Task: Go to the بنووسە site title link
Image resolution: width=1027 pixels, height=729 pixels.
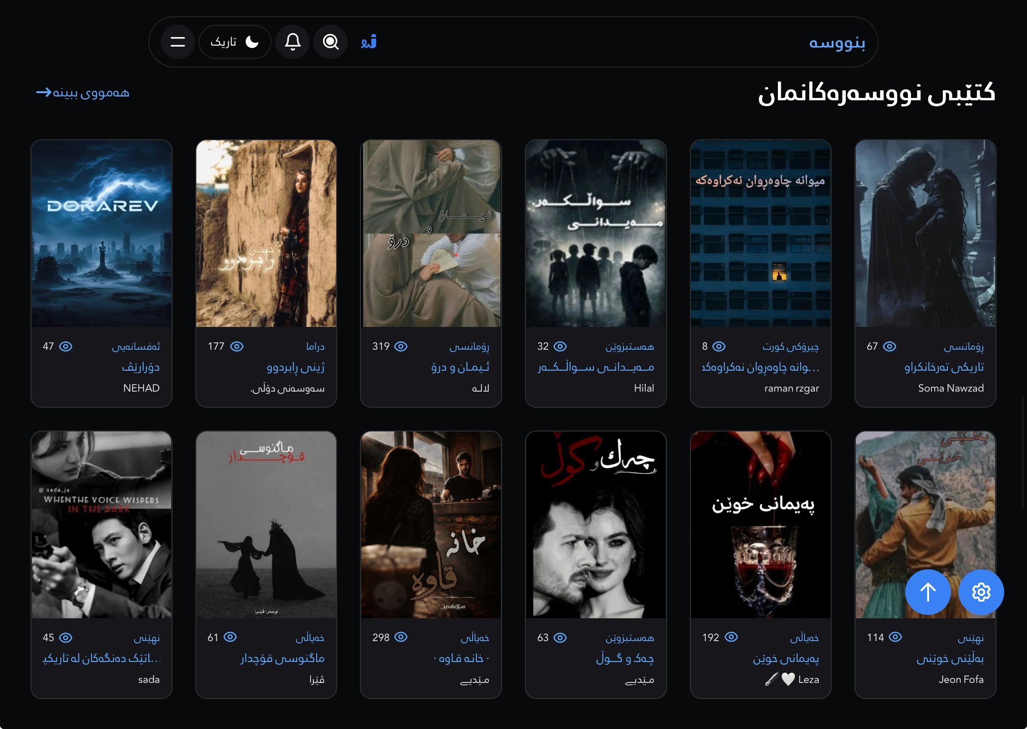Action: click(x=837, y=42)
